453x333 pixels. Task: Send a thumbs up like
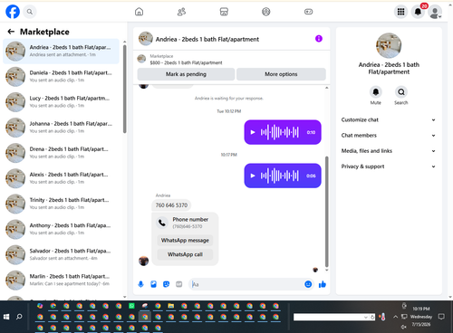[323, 284]
